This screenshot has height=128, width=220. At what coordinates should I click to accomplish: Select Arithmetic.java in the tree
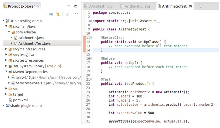point(31,38)
